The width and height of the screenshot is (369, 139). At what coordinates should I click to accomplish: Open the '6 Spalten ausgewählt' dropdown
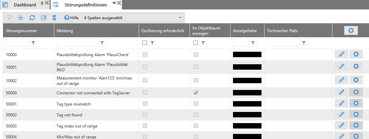(133, 18)
